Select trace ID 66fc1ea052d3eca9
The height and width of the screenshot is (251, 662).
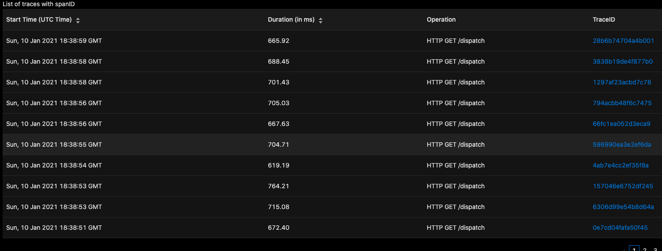click(x=621, y=124)
